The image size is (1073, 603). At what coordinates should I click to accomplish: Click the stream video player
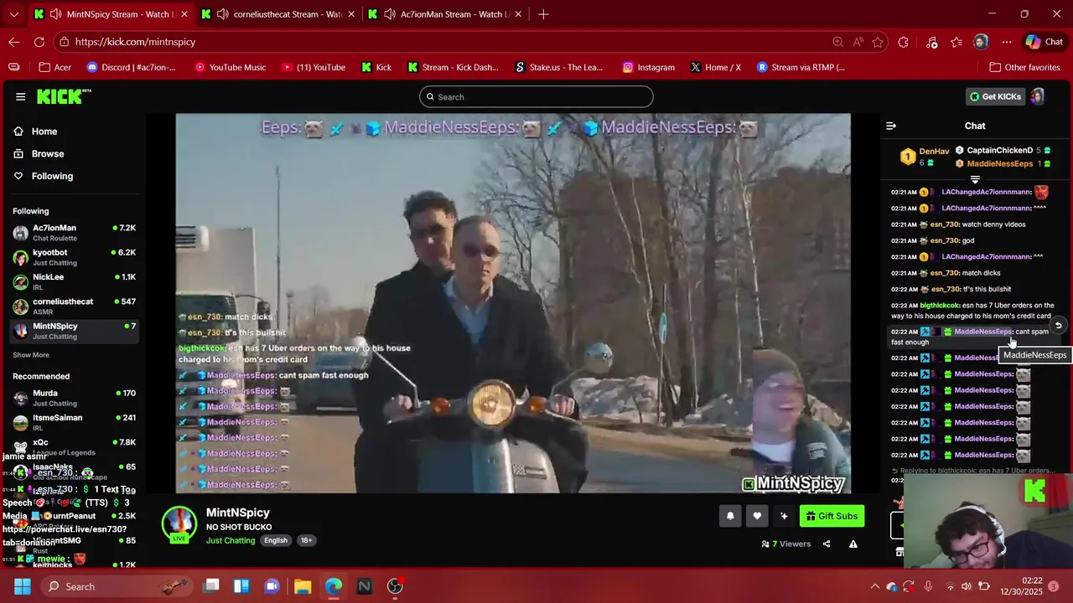pyautogui.click(x=513, y=303)
